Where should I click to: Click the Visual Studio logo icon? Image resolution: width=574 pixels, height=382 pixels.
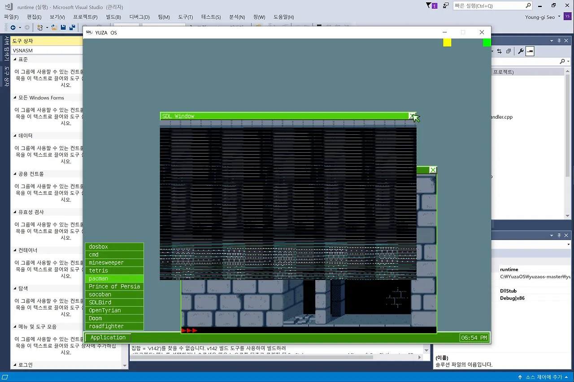9,6
